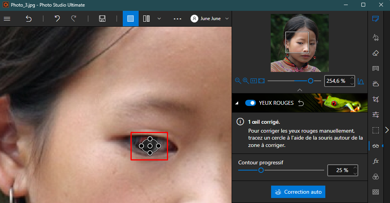Click the top handle of the eye ellipse
390x203 pixels.
[150, 139]
